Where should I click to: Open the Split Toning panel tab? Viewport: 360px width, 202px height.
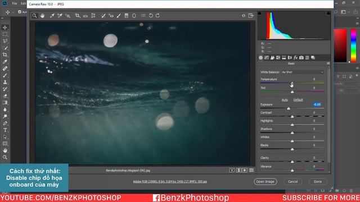click(x=284, y=58)
